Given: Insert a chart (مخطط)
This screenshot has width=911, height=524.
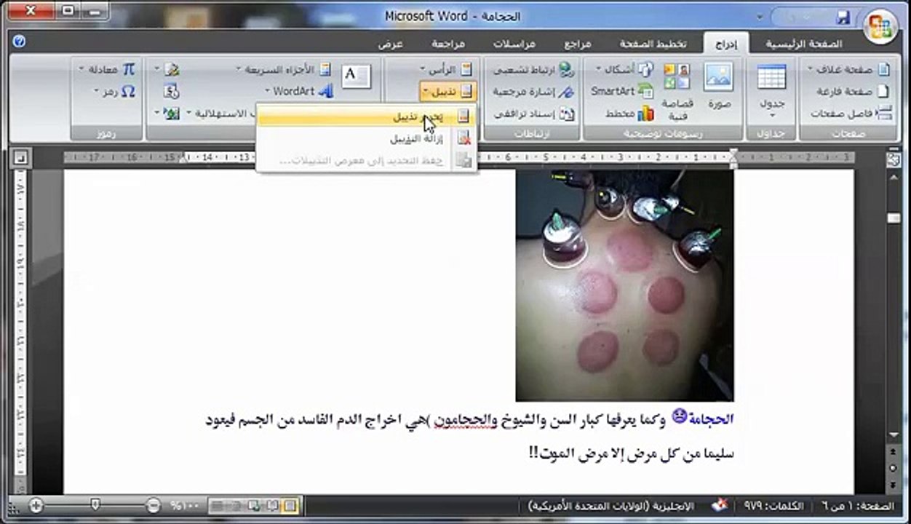Looking at the screenshot, I should [x=629, y=114].
